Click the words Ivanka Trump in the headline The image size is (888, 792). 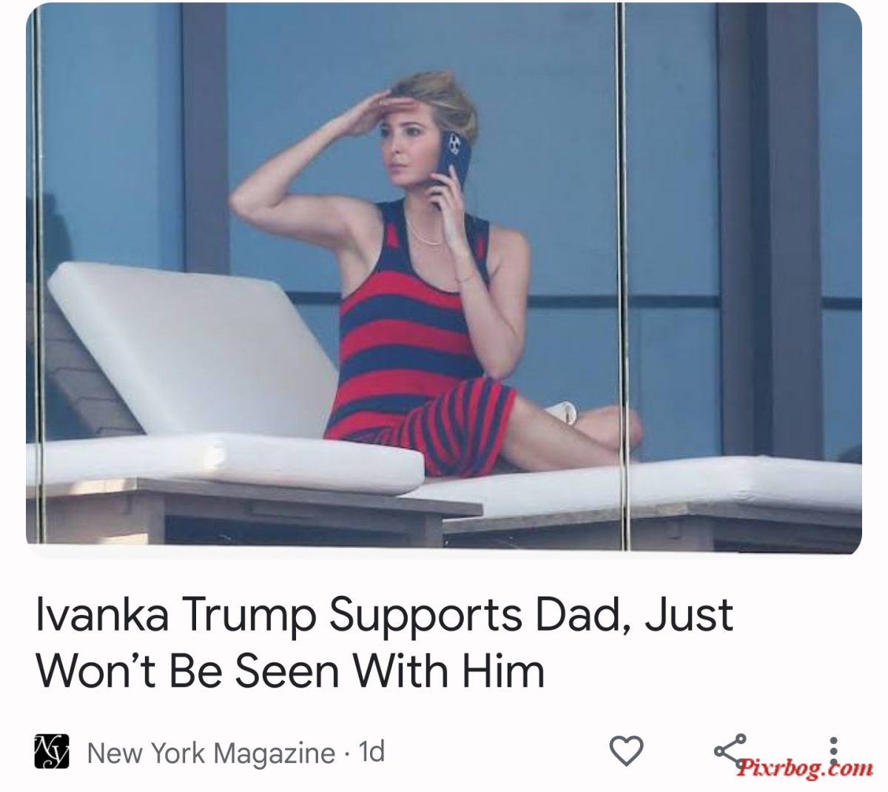(x=177, y=614)
